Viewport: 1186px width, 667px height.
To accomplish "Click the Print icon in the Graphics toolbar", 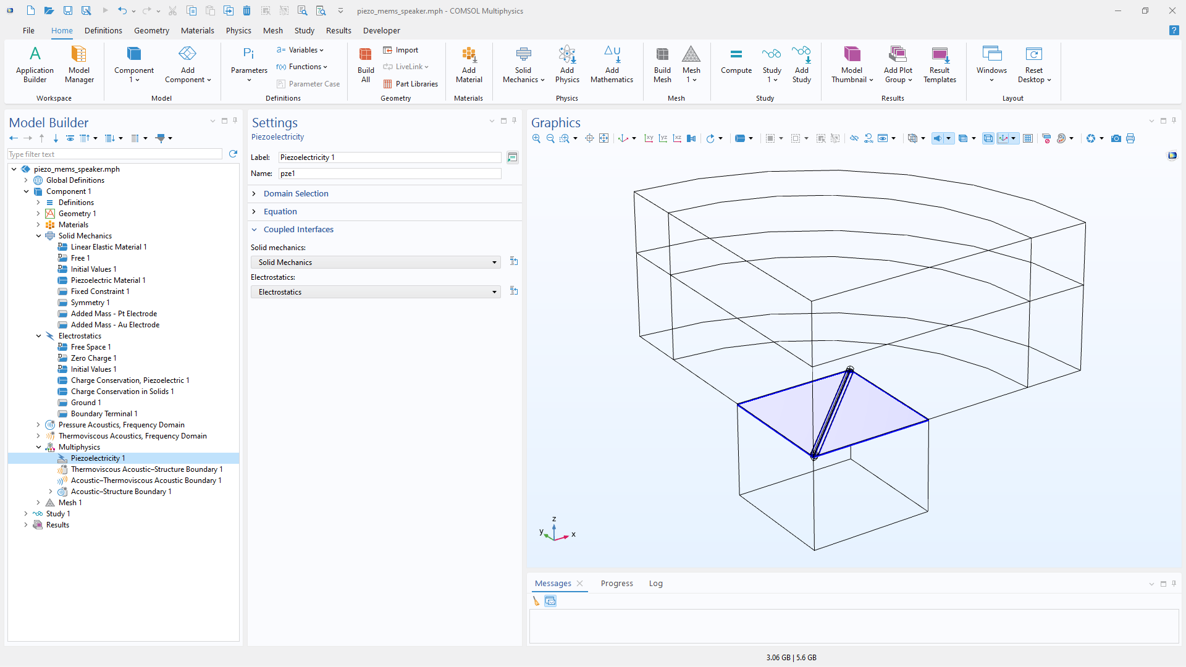I will coord(1130,138).
